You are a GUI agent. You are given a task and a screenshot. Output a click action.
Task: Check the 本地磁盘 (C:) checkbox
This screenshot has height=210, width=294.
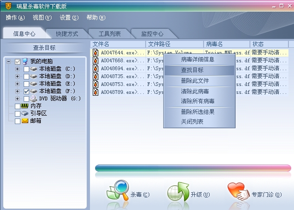26,69
